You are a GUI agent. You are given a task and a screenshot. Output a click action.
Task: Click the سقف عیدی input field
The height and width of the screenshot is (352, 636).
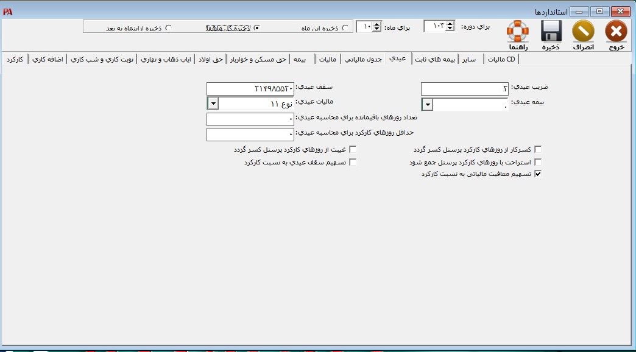tap(250, 89)
